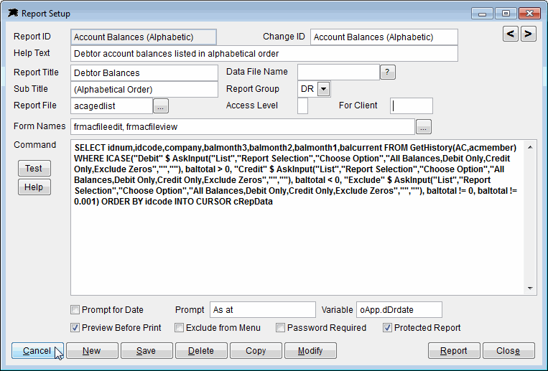Viewport: 548px width, 371px height.
Task: Browse for Report File with ellipsis button
Action: coord(160,106)
